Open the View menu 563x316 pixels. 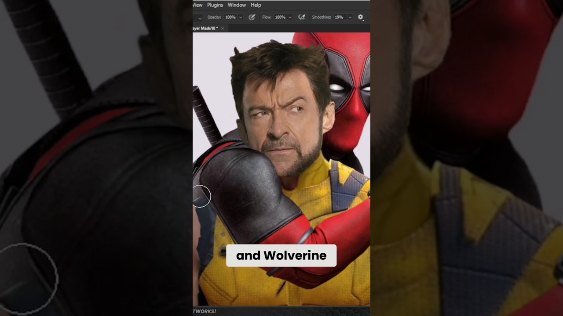(x=197, y=5)
